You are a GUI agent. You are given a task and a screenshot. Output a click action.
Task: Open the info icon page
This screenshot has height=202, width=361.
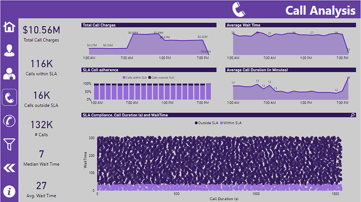point(9,192)
